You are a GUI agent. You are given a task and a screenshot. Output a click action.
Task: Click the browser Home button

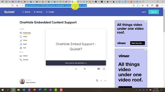point(17,5)
